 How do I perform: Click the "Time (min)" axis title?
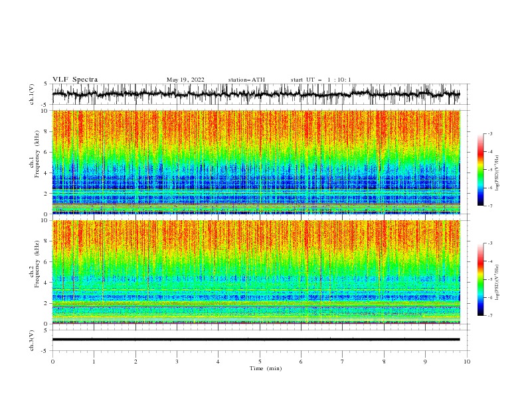[266, 368]
